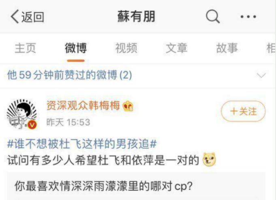Tap the doge emoji in the post text
This screenshot has height=200, width=276.
[209, 159]
